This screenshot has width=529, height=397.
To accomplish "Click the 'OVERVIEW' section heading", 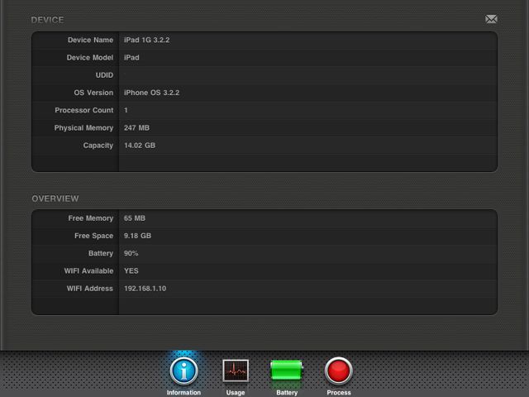I will (55, 198).
